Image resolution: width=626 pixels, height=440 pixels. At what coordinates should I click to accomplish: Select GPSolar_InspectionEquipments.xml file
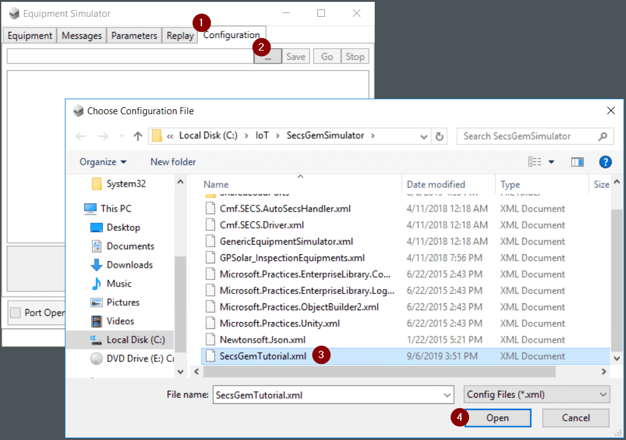292,258
